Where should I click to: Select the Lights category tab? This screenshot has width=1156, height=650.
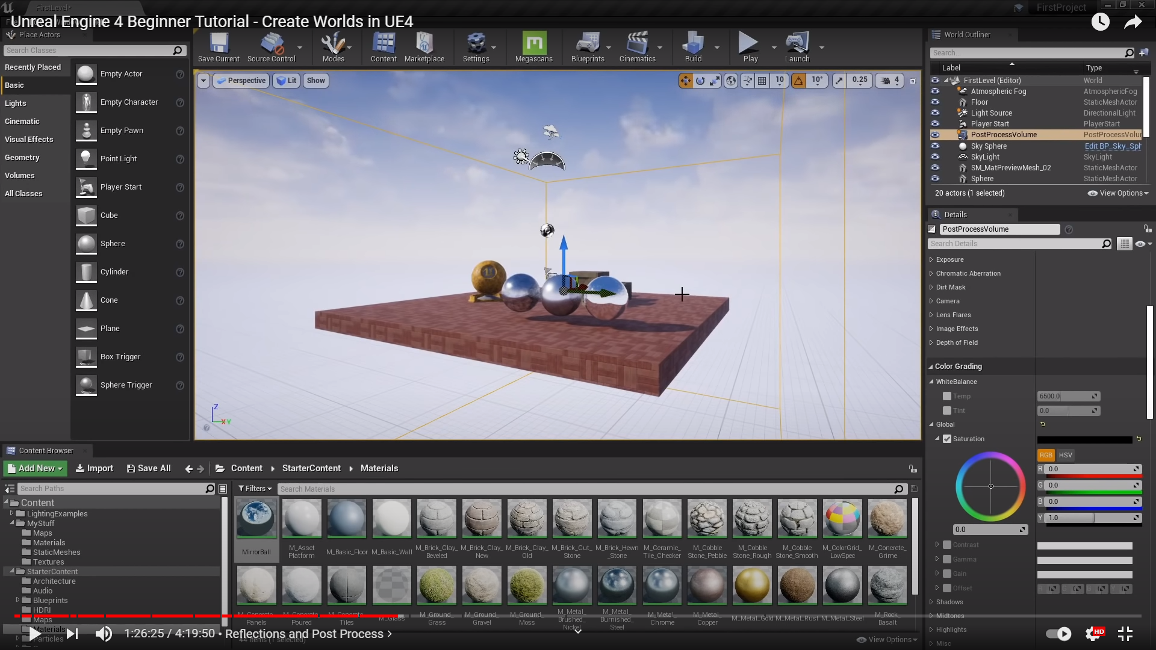click(x=16, y=103)
